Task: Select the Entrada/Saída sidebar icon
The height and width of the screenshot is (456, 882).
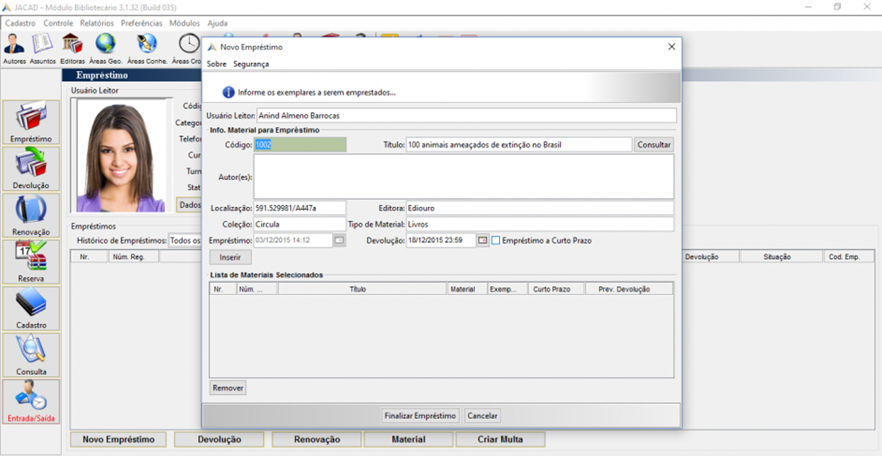Action: click(x=31, y=401)
